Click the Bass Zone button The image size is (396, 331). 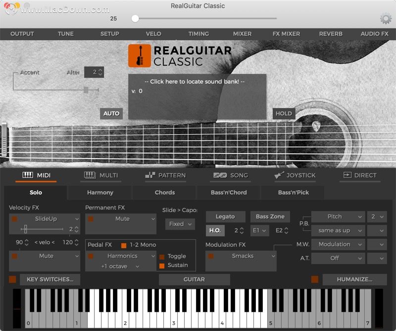(270, 217)
